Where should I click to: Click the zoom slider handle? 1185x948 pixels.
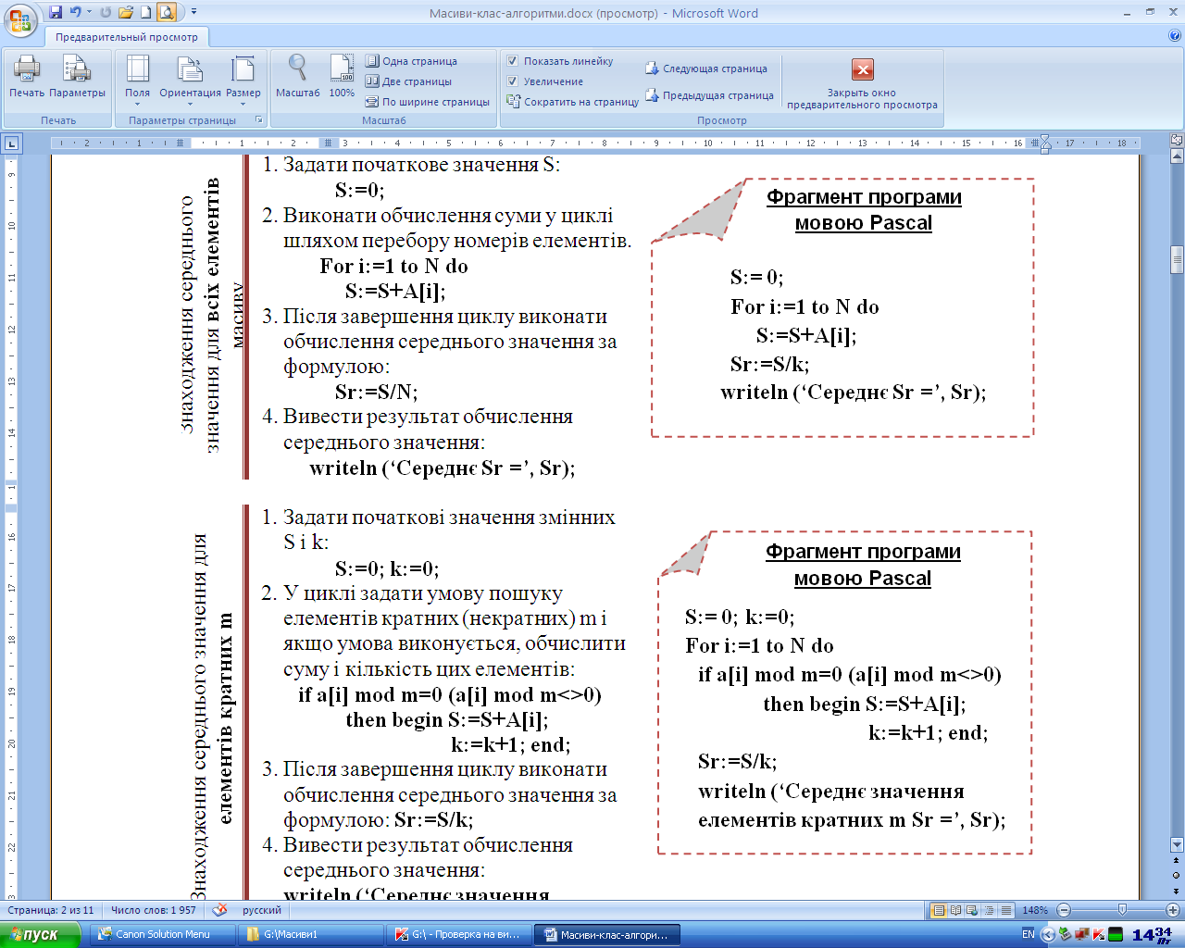(1122, 910)
